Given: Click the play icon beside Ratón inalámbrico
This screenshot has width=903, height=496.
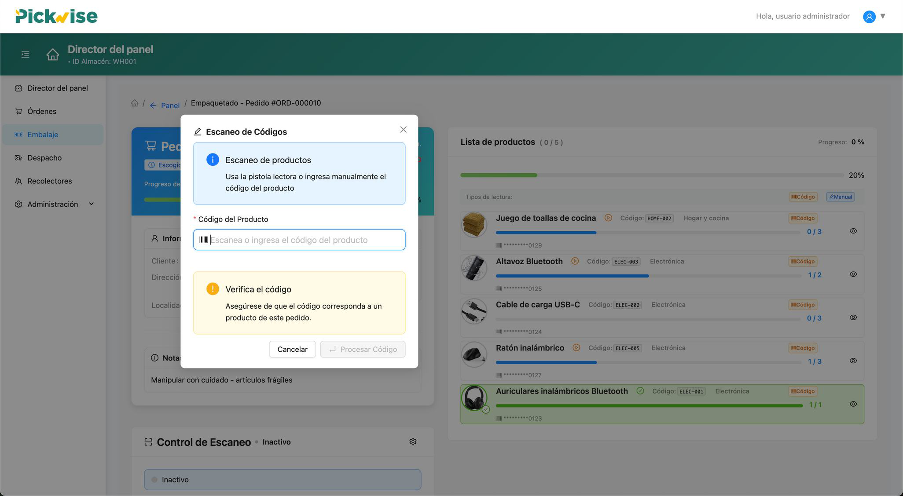Looking at the screenshot, I should click(x=576, y=348).
